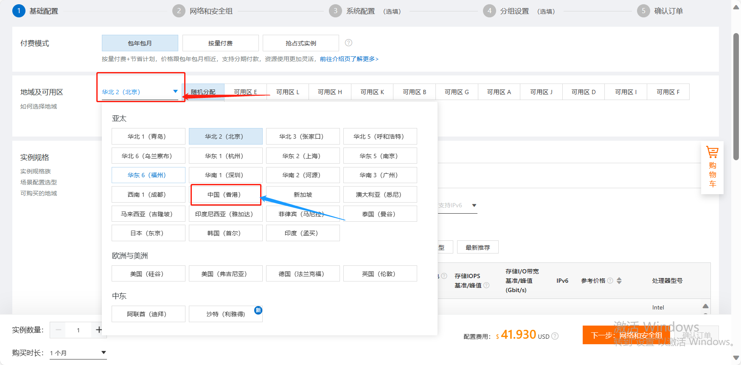This screenshot has height=365, width=741.
Task: Open the 购买时长 1个月 dropdown
Action: (78, 353)
